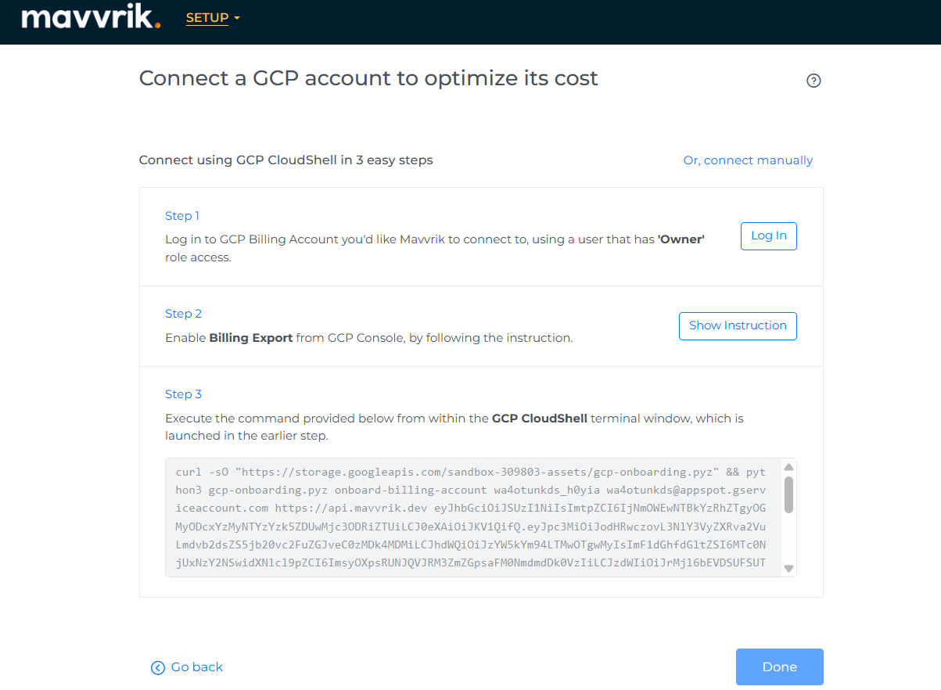Click inside the curl command text box
941x690 pixels.
[471, 518]
